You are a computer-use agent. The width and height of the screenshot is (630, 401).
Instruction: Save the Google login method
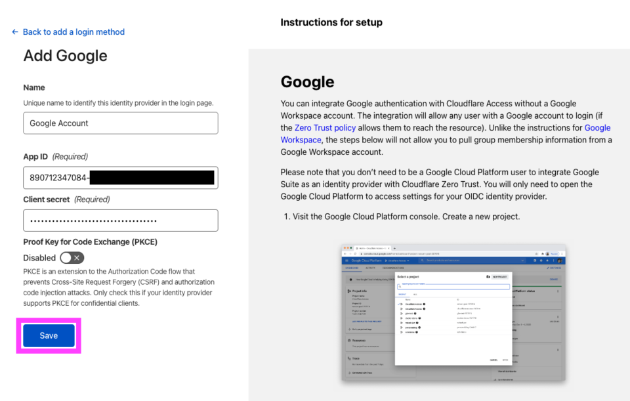[x=49, y=335]
